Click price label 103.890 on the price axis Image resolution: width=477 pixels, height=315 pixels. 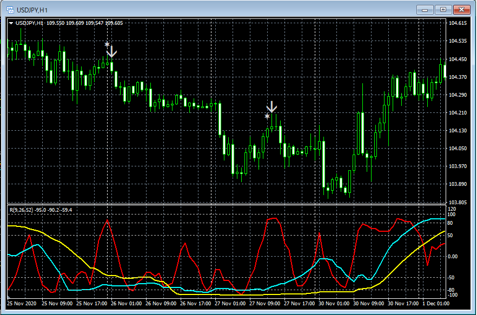click(x=458, y=184)
